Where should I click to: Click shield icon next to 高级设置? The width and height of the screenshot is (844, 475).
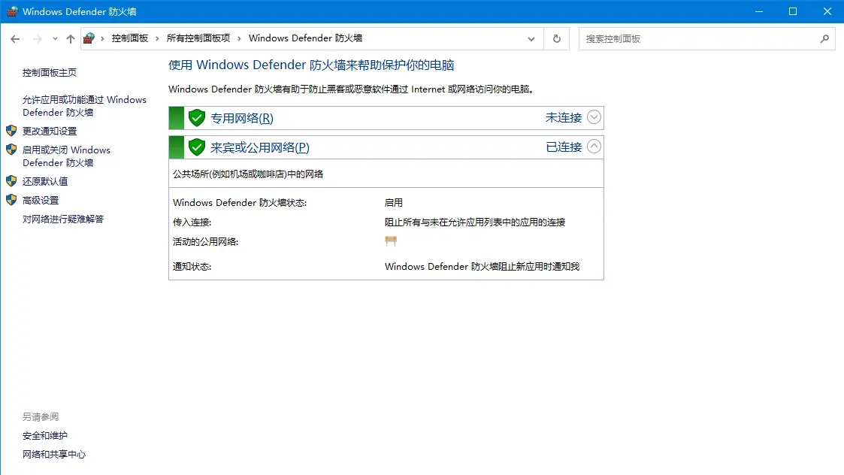coord(11,200)
